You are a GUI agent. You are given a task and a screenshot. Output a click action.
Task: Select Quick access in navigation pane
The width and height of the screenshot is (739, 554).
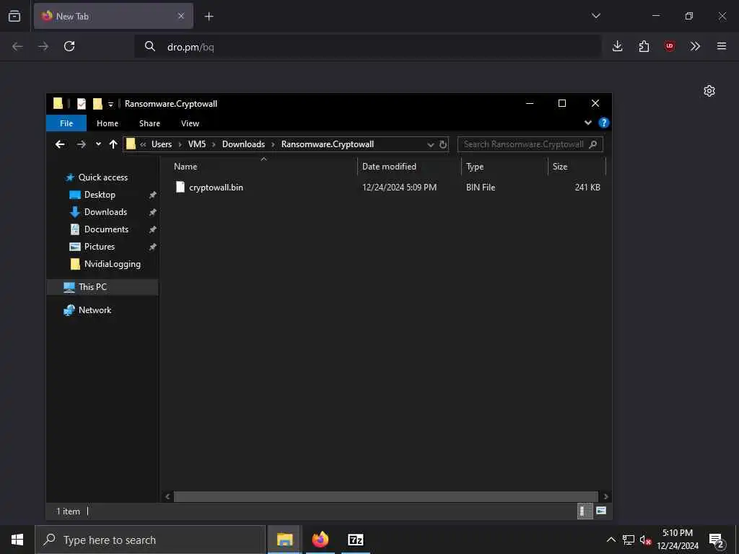coord(102,177)
